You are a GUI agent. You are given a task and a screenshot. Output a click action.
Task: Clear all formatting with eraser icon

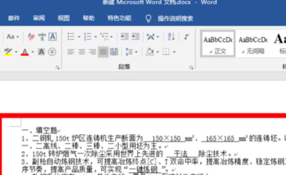(x=31, y=37)
